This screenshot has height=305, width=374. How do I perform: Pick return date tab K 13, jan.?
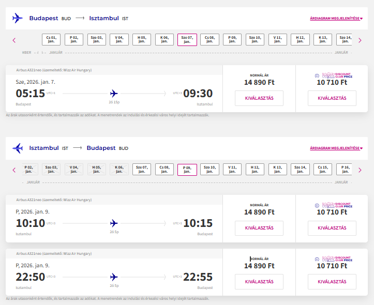(278, 170)
